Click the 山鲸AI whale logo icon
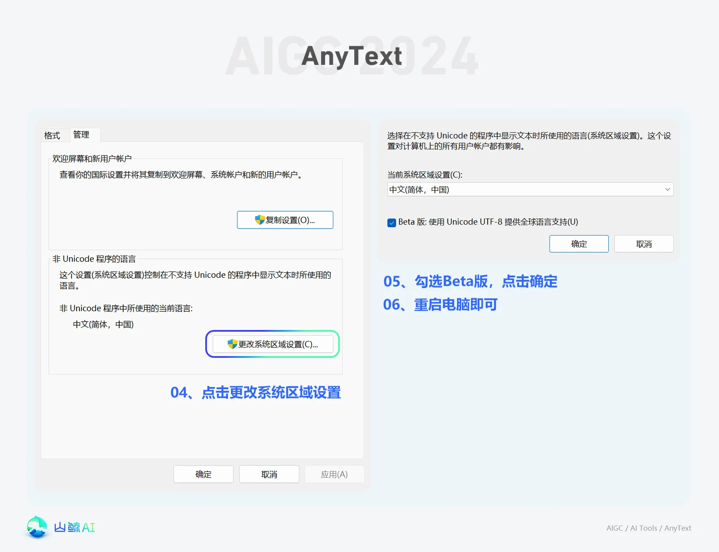719x552 pixels. coord(37,527)
